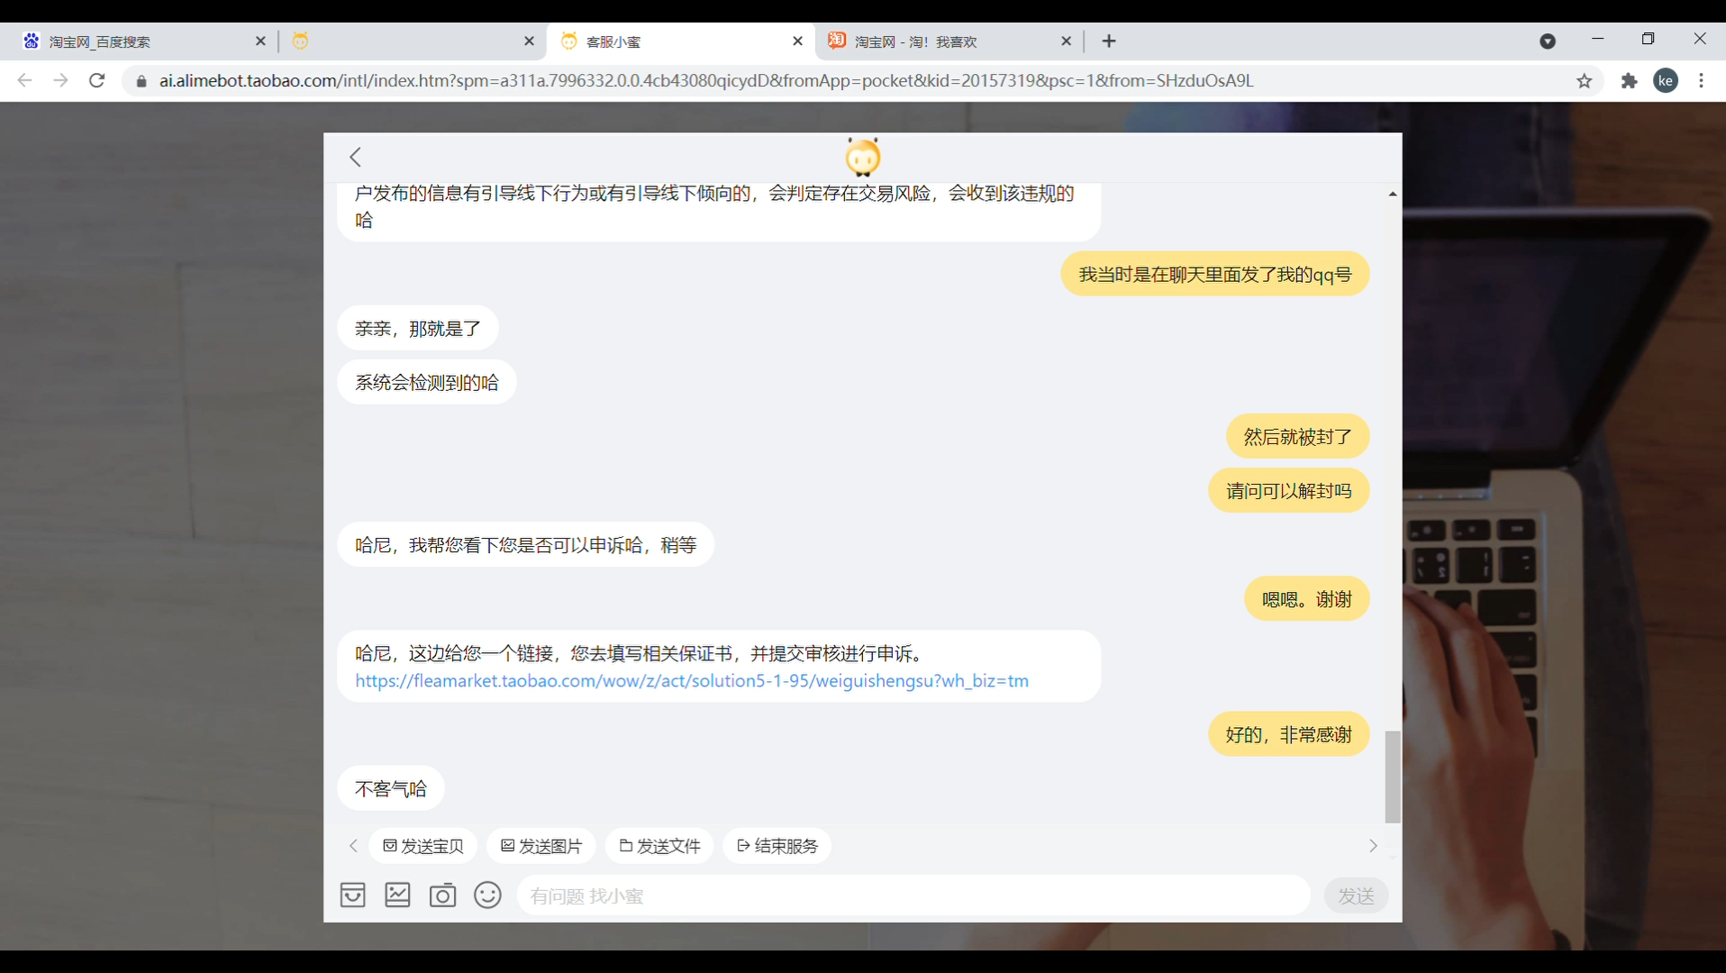Click message 然后就被封了

(1298, 436)
